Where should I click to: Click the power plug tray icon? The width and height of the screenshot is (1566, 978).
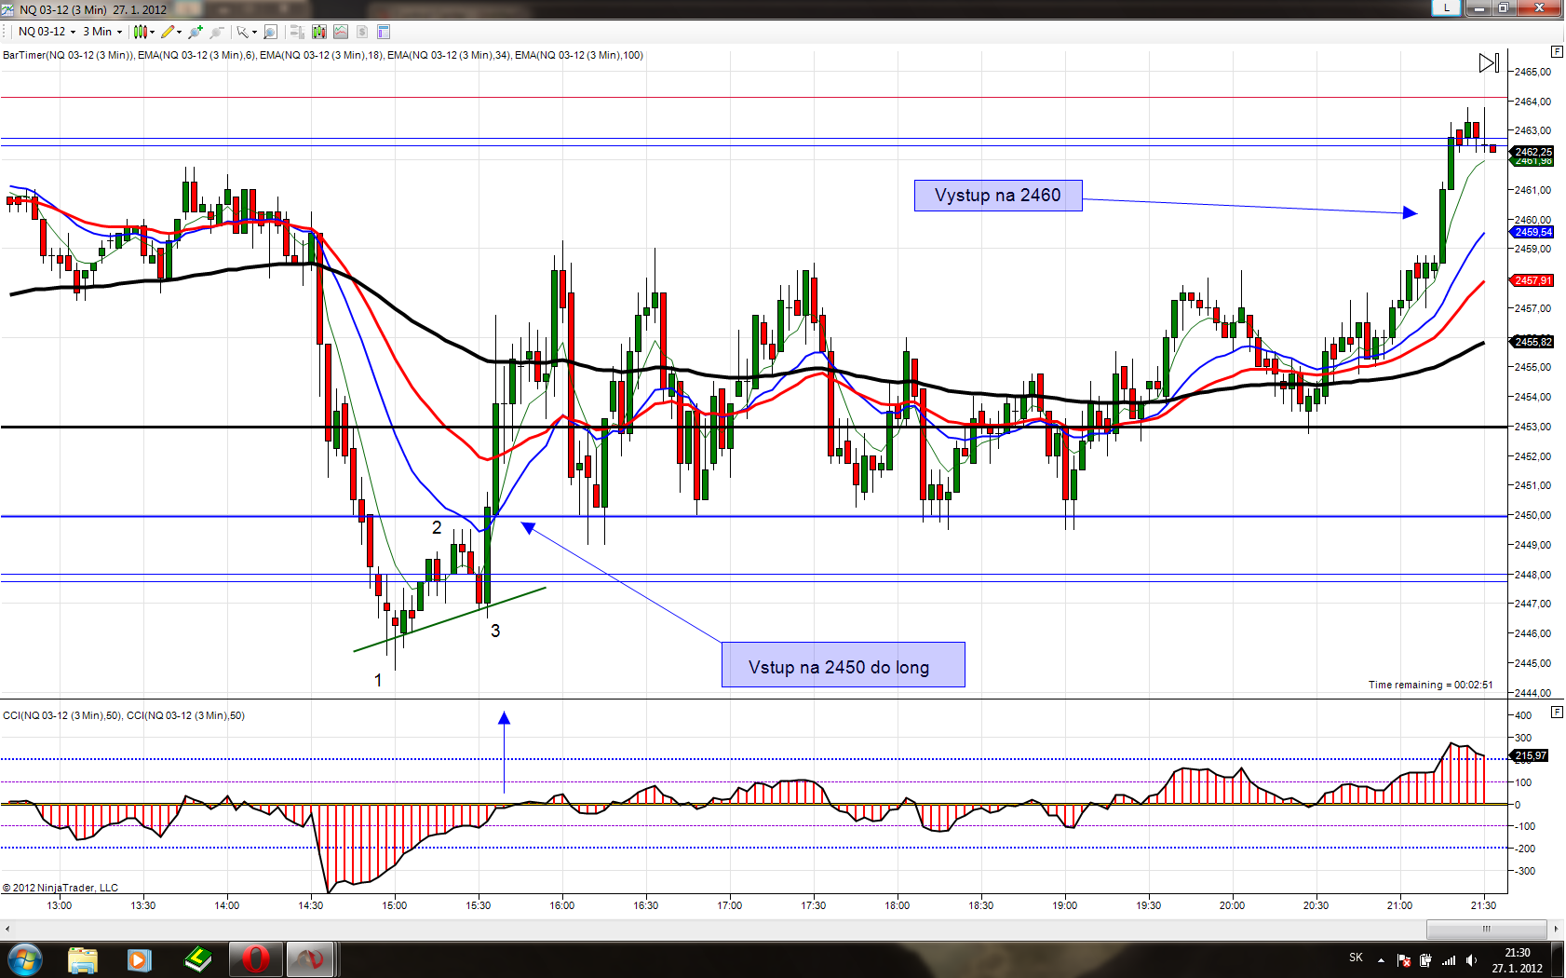click(x=1425, y=960)
